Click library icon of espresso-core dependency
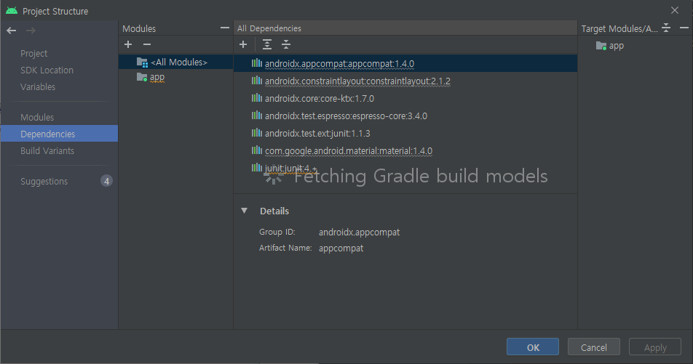The height and width of the screenshot is (364, 693). pyautogui.click(x=257, y=116)
